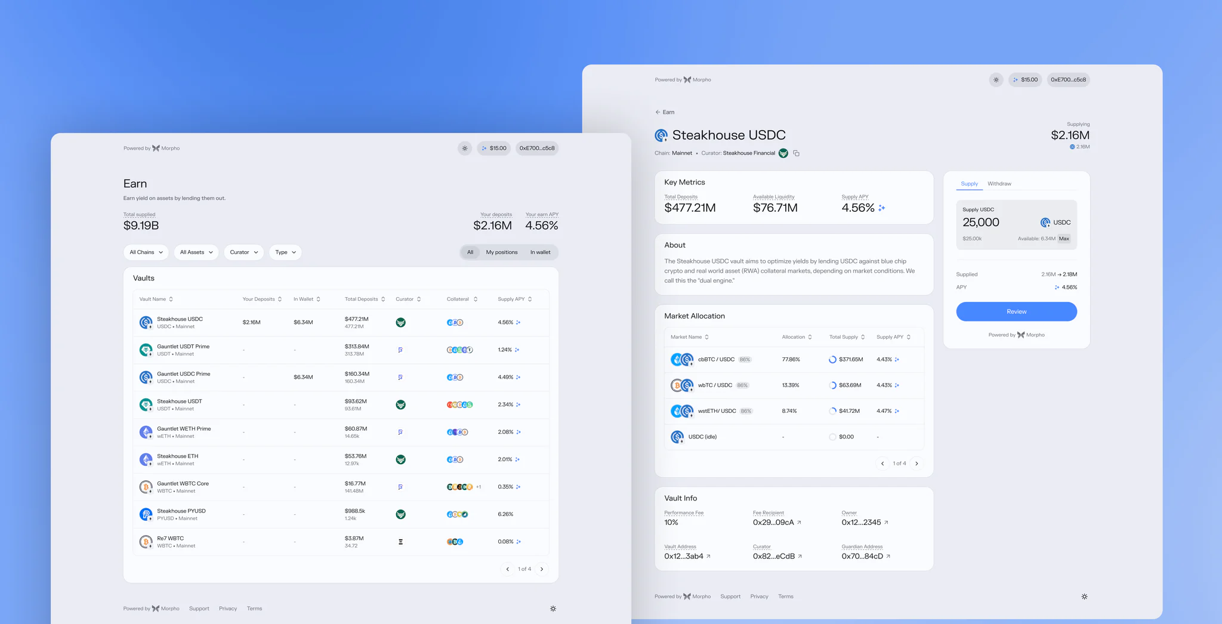Click sparkle icon beside 4.56% in Vaults table

click(518, 322)
